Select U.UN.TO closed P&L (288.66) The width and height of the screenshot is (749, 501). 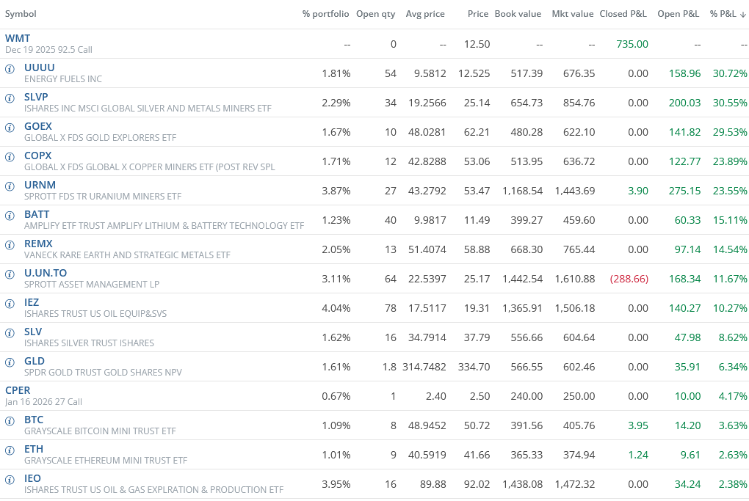click(629, 279)
